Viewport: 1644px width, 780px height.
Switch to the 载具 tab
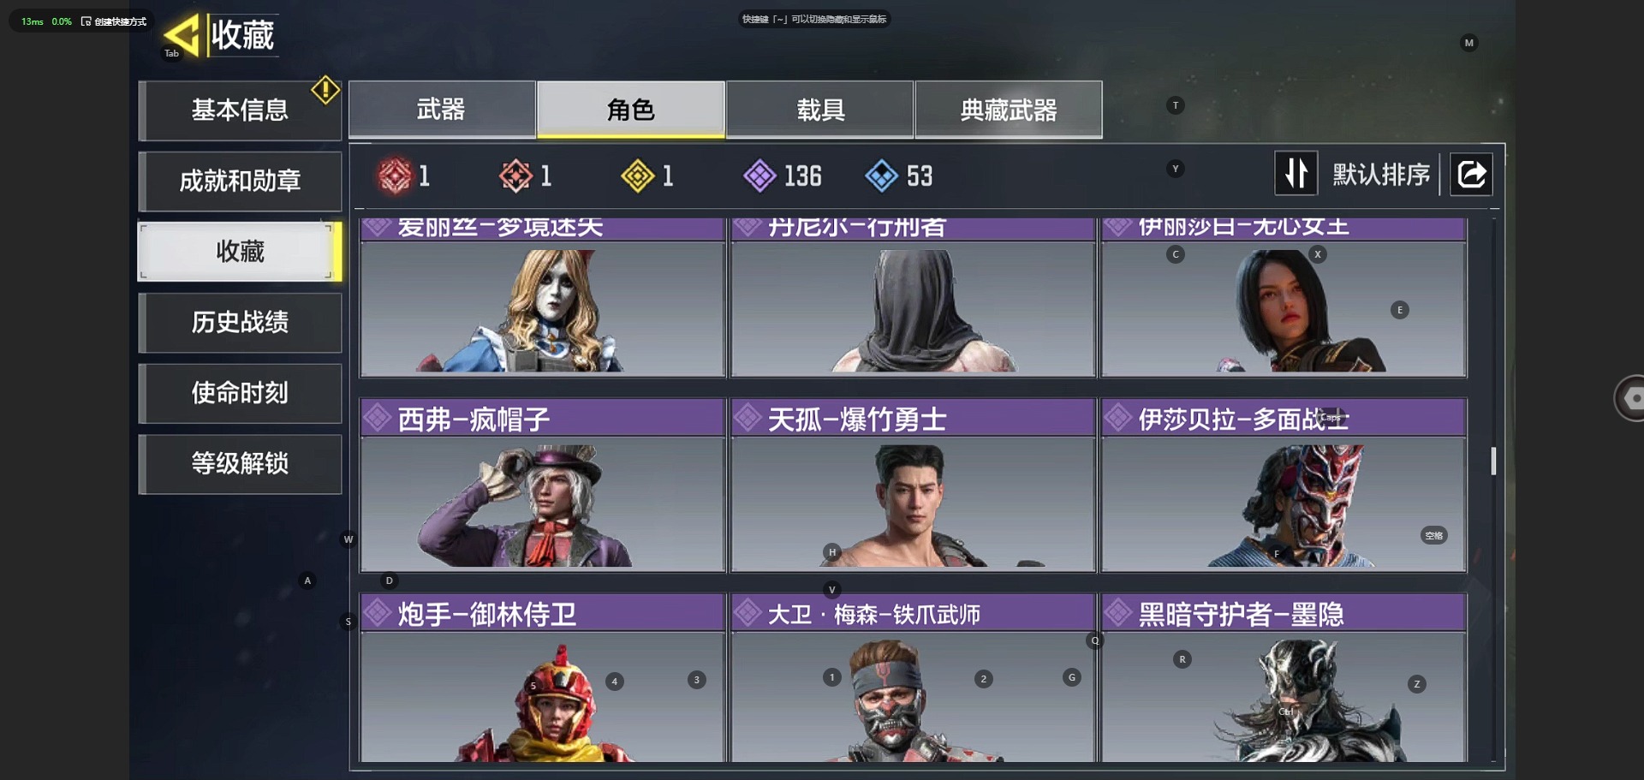[820, 110]
